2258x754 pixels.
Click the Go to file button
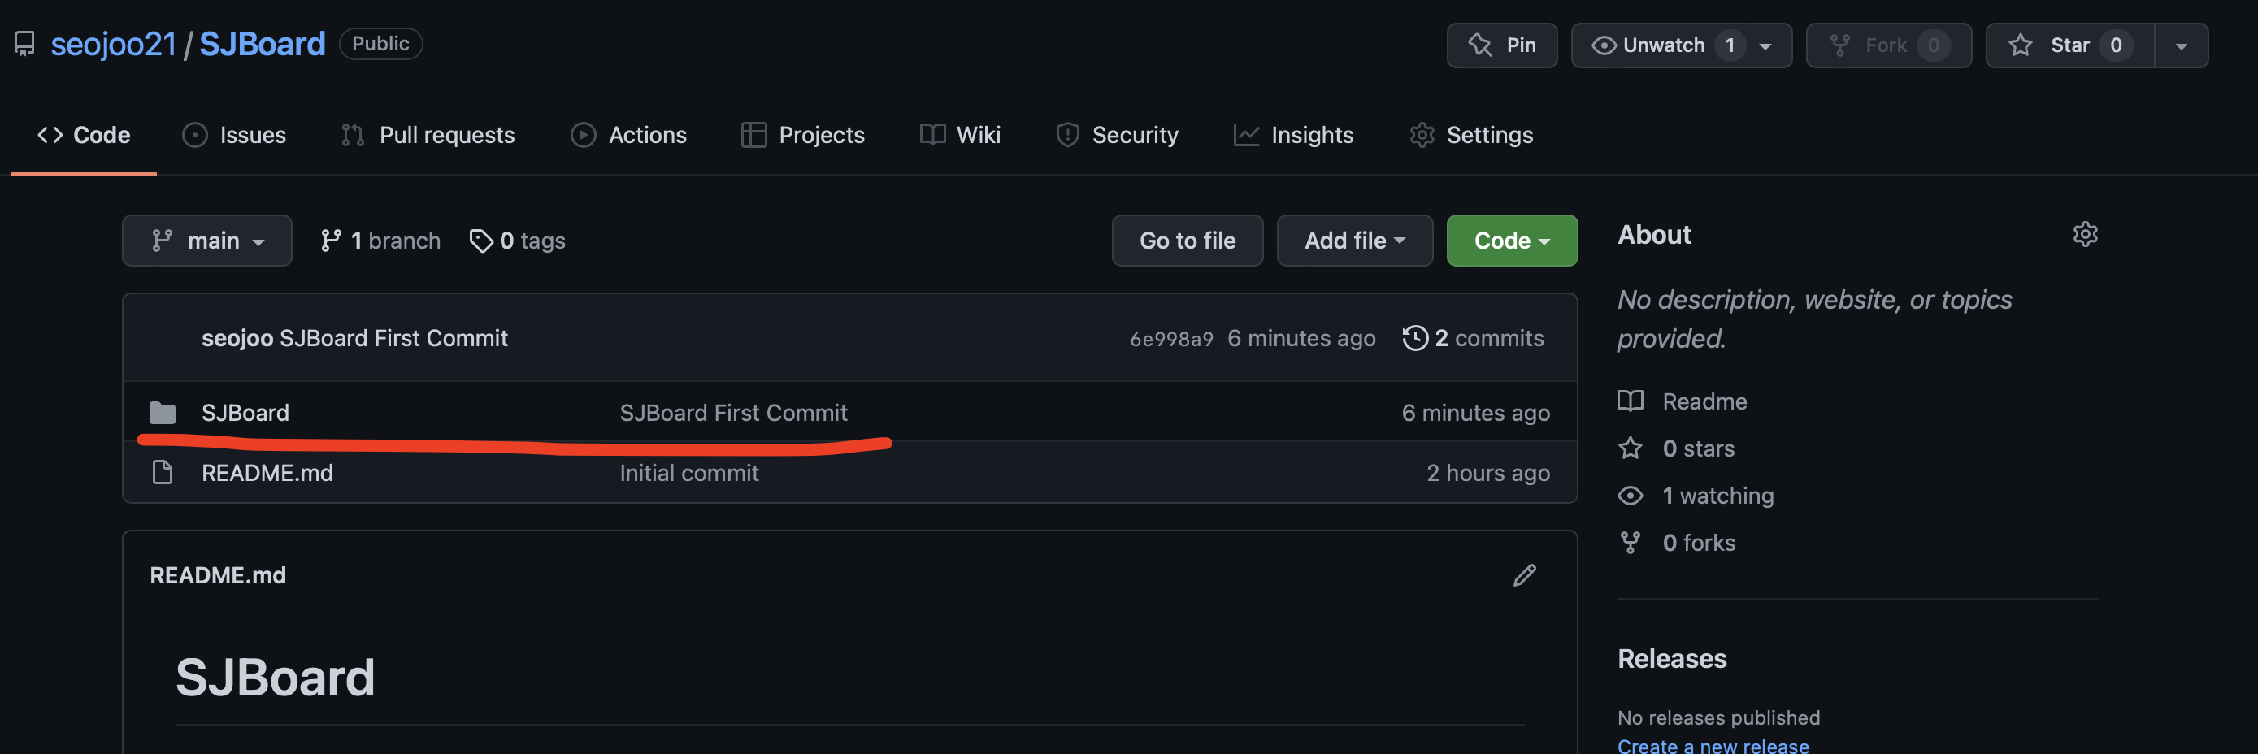tap(1187, 240)
